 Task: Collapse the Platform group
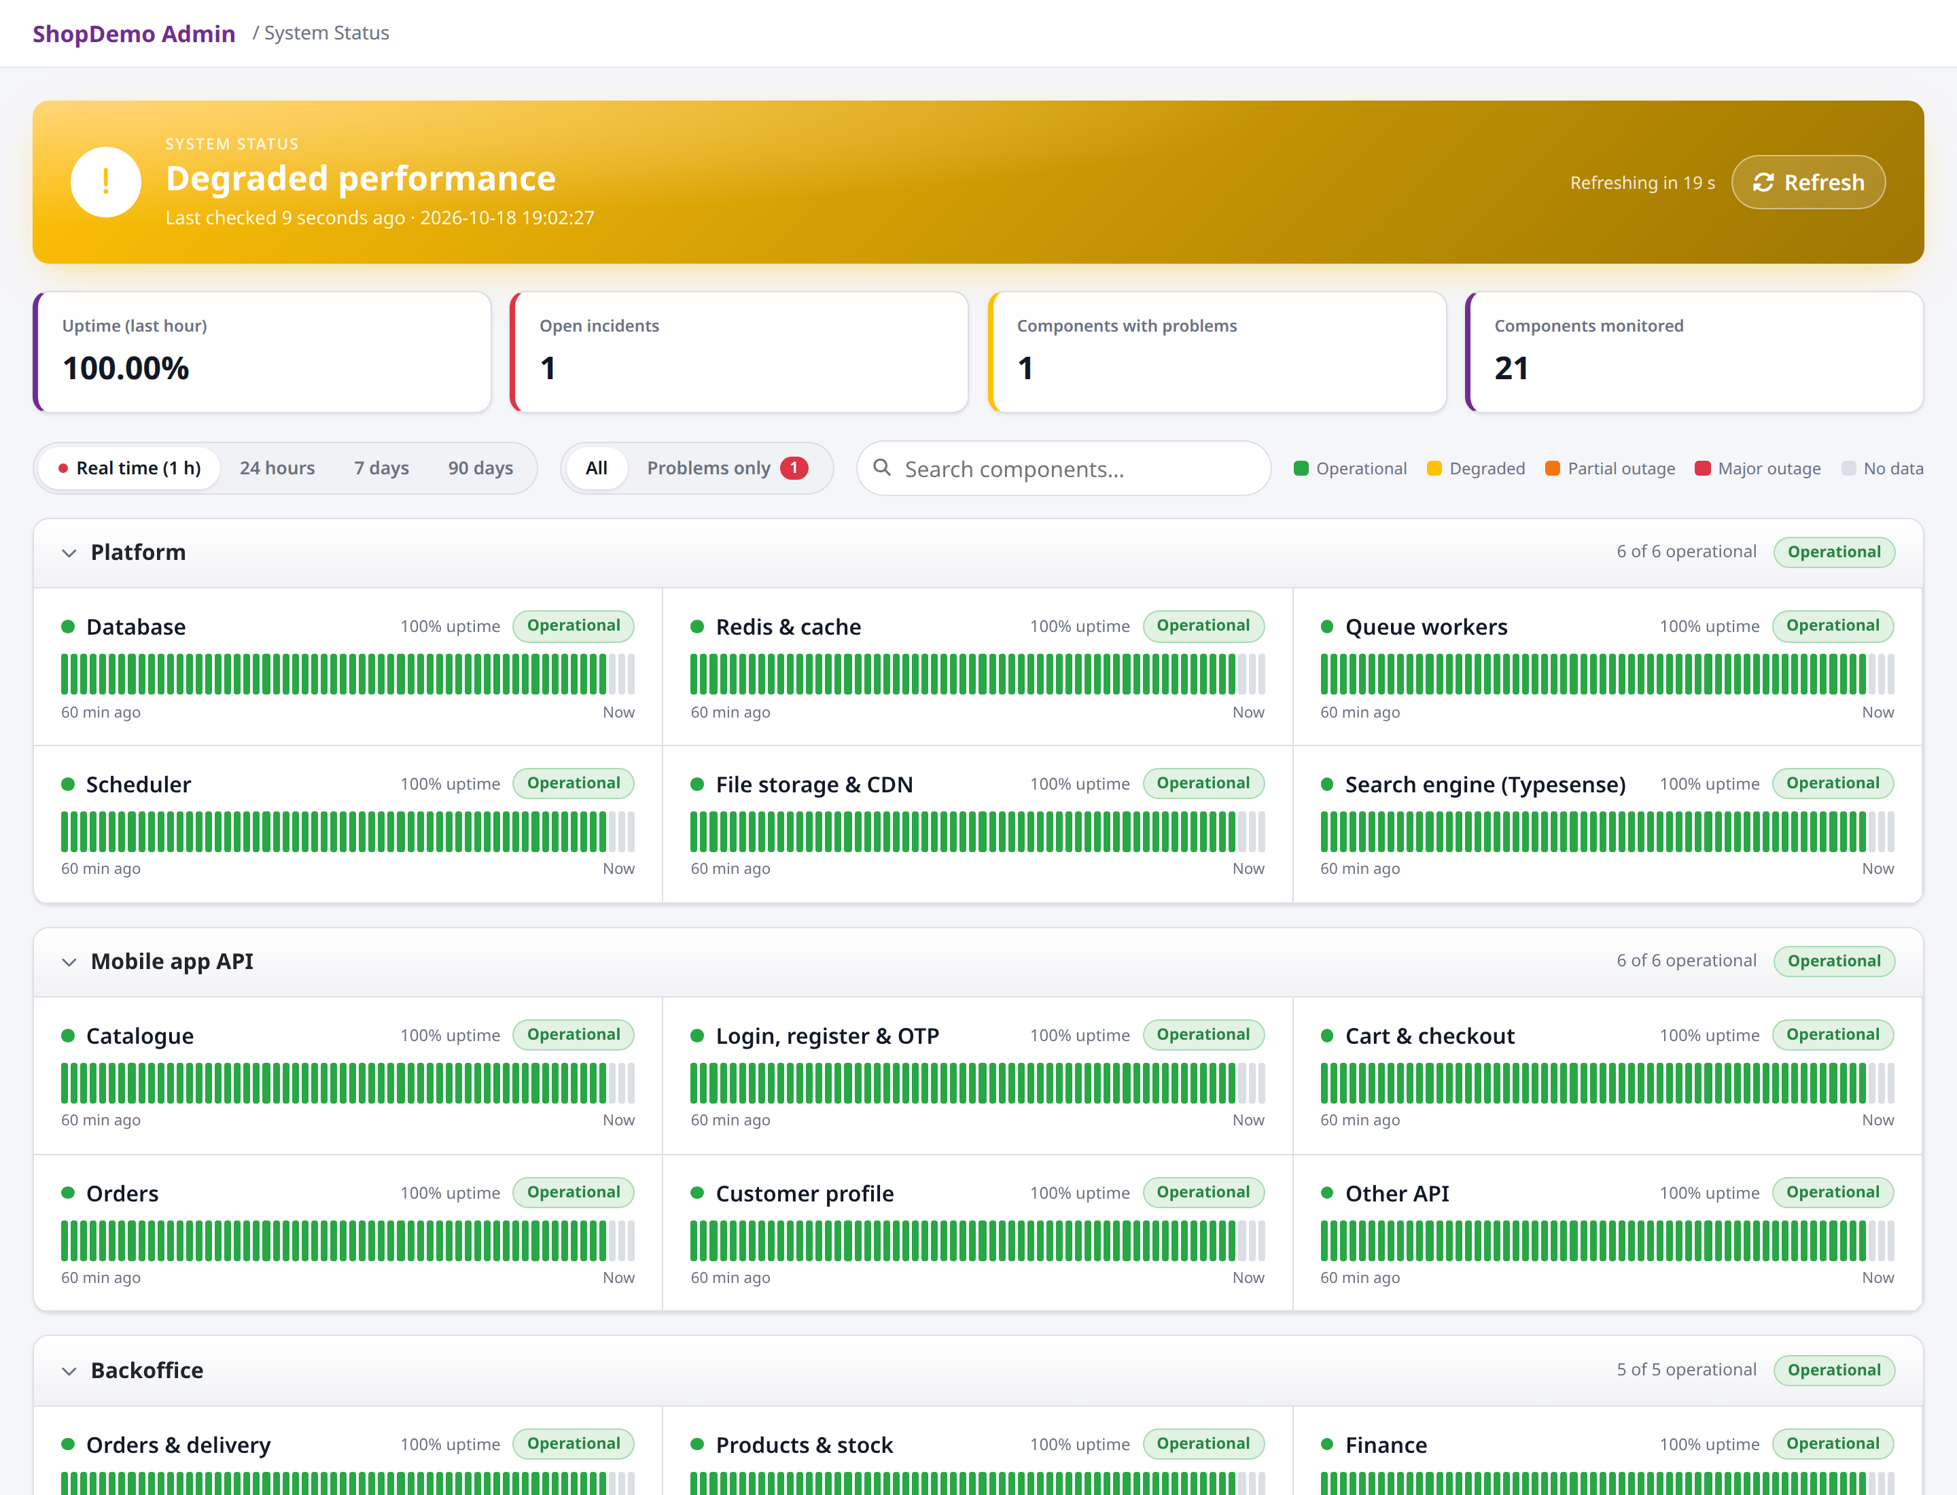(69, 552)
